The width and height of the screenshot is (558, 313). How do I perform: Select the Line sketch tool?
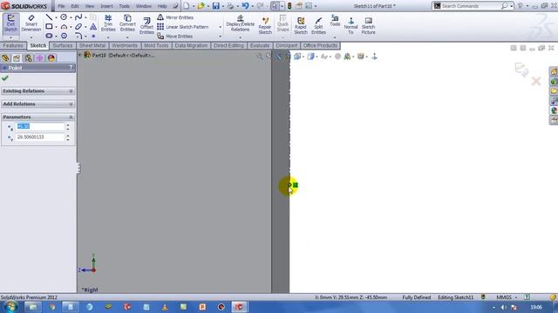[49, 17]
